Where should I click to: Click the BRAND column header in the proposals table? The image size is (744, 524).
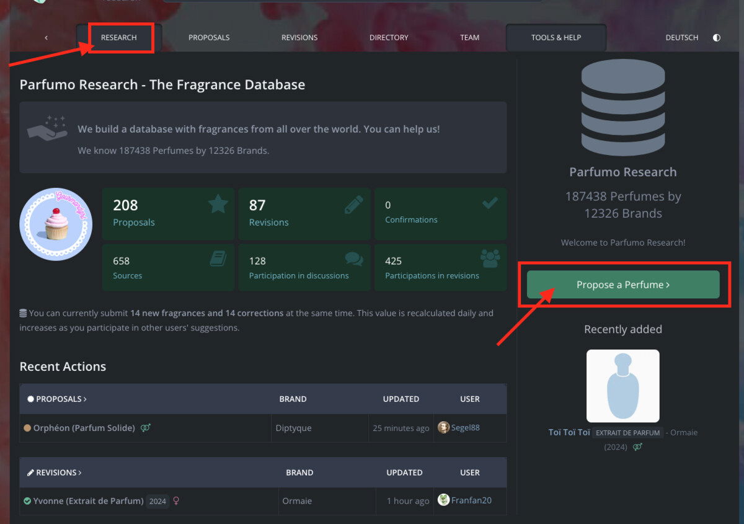pyautogui.click(x=293, y=399)
